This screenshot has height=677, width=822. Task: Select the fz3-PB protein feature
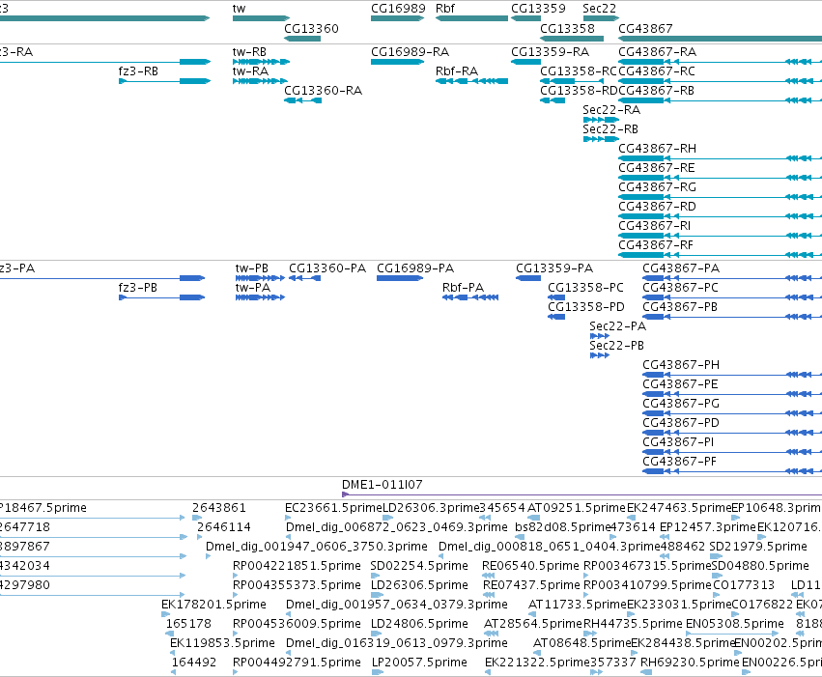click(x=161, y=297)
